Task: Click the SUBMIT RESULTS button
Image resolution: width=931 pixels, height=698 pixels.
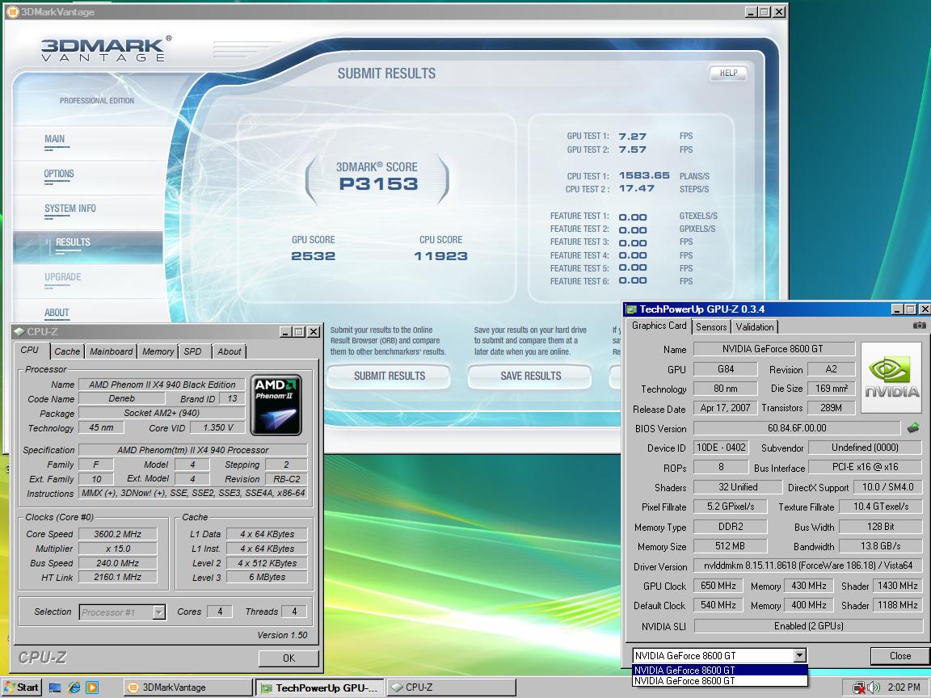Action: [389, 376]
